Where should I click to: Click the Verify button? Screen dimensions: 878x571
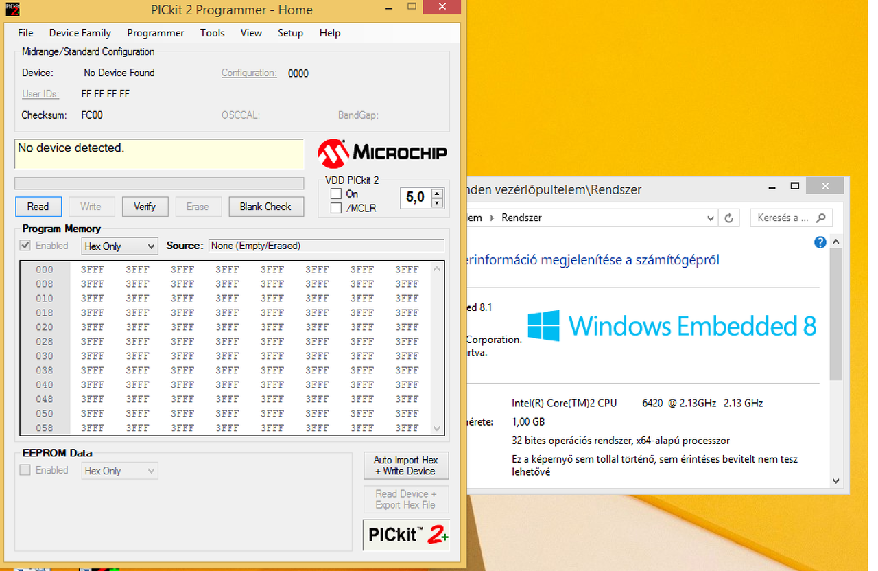(145, 207)
